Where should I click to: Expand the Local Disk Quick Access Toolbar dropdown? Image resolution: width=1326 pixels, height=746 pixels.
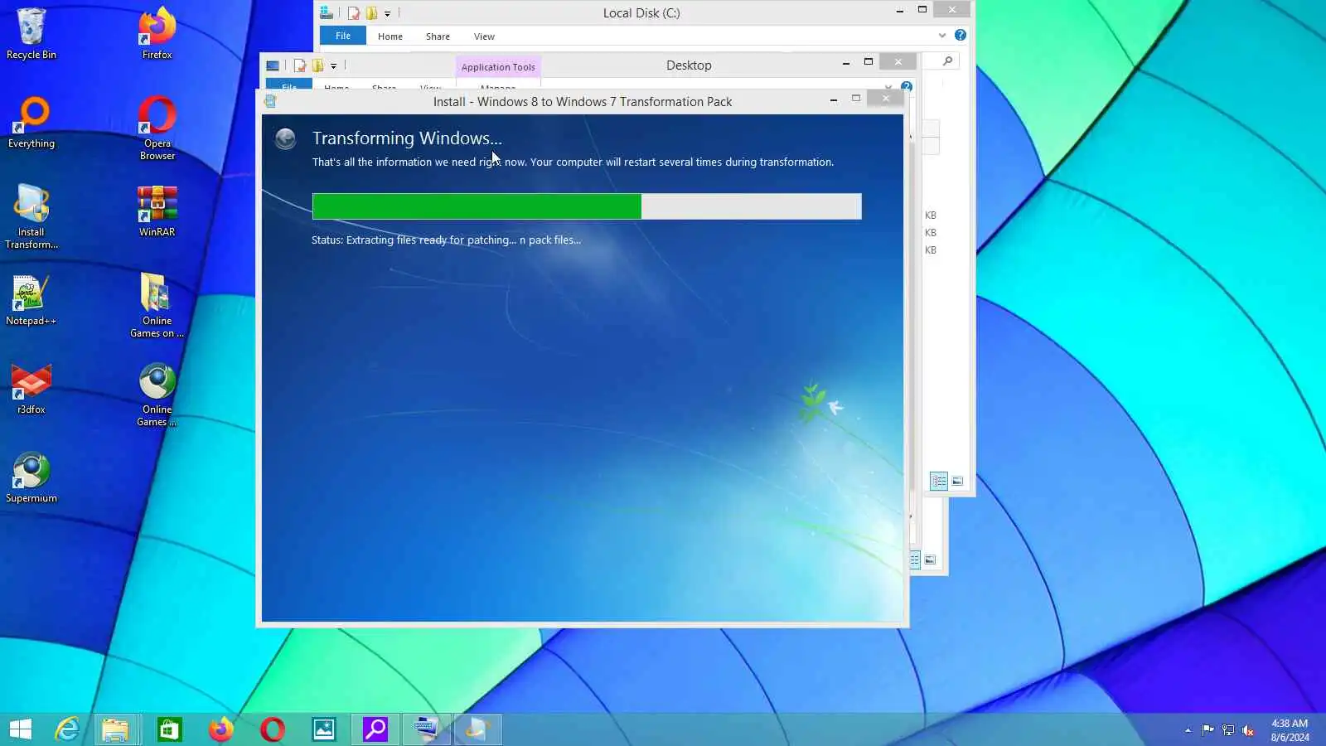(x=387, y=14)
